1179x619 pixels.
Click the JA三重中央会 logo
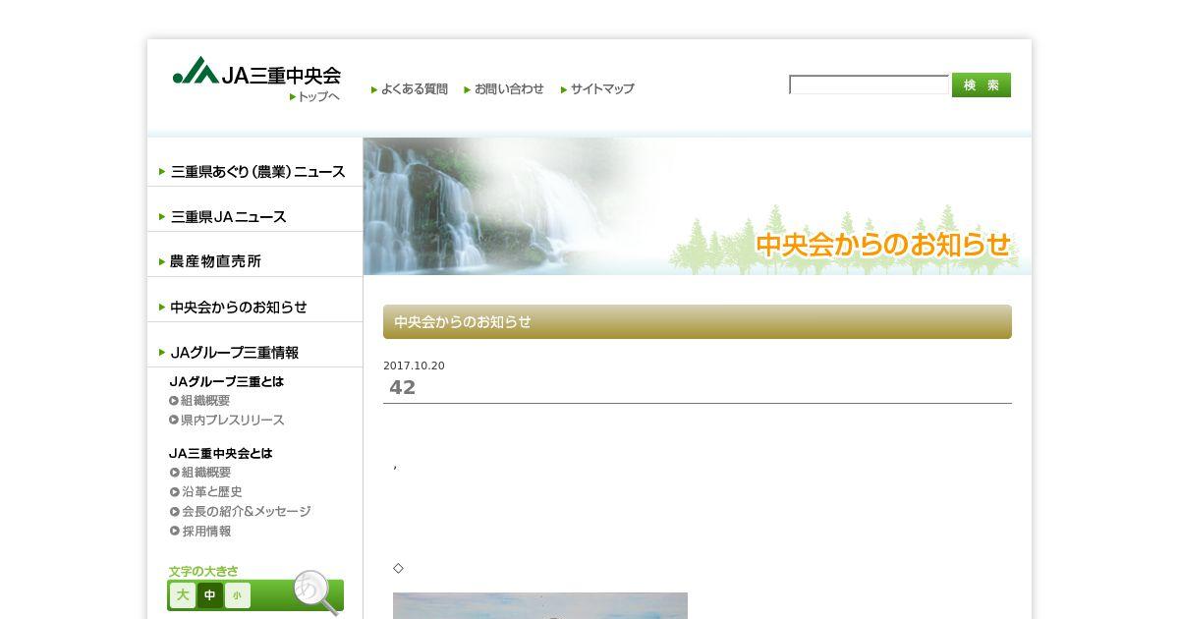pos(256,72)
